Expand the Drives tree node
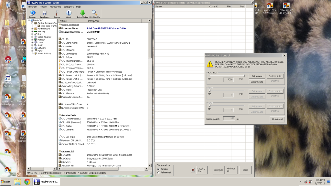The height and width of the screenshot is (186, 331). pos(32,42)
